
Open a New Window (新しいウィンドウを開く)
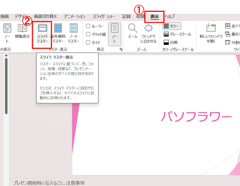tap(210, 33)
